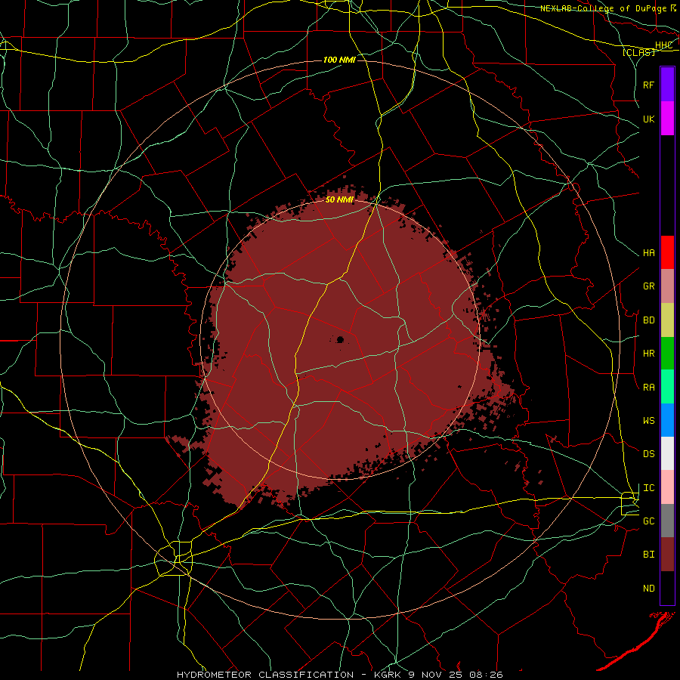The image size is (680, 680).
Task: Click the WS blue legend swatch
Action: pos(667,420)
